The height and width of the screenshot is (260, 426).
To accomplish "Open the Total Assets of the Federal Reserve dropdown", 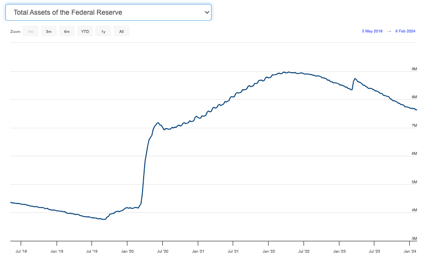I will 108,12.
